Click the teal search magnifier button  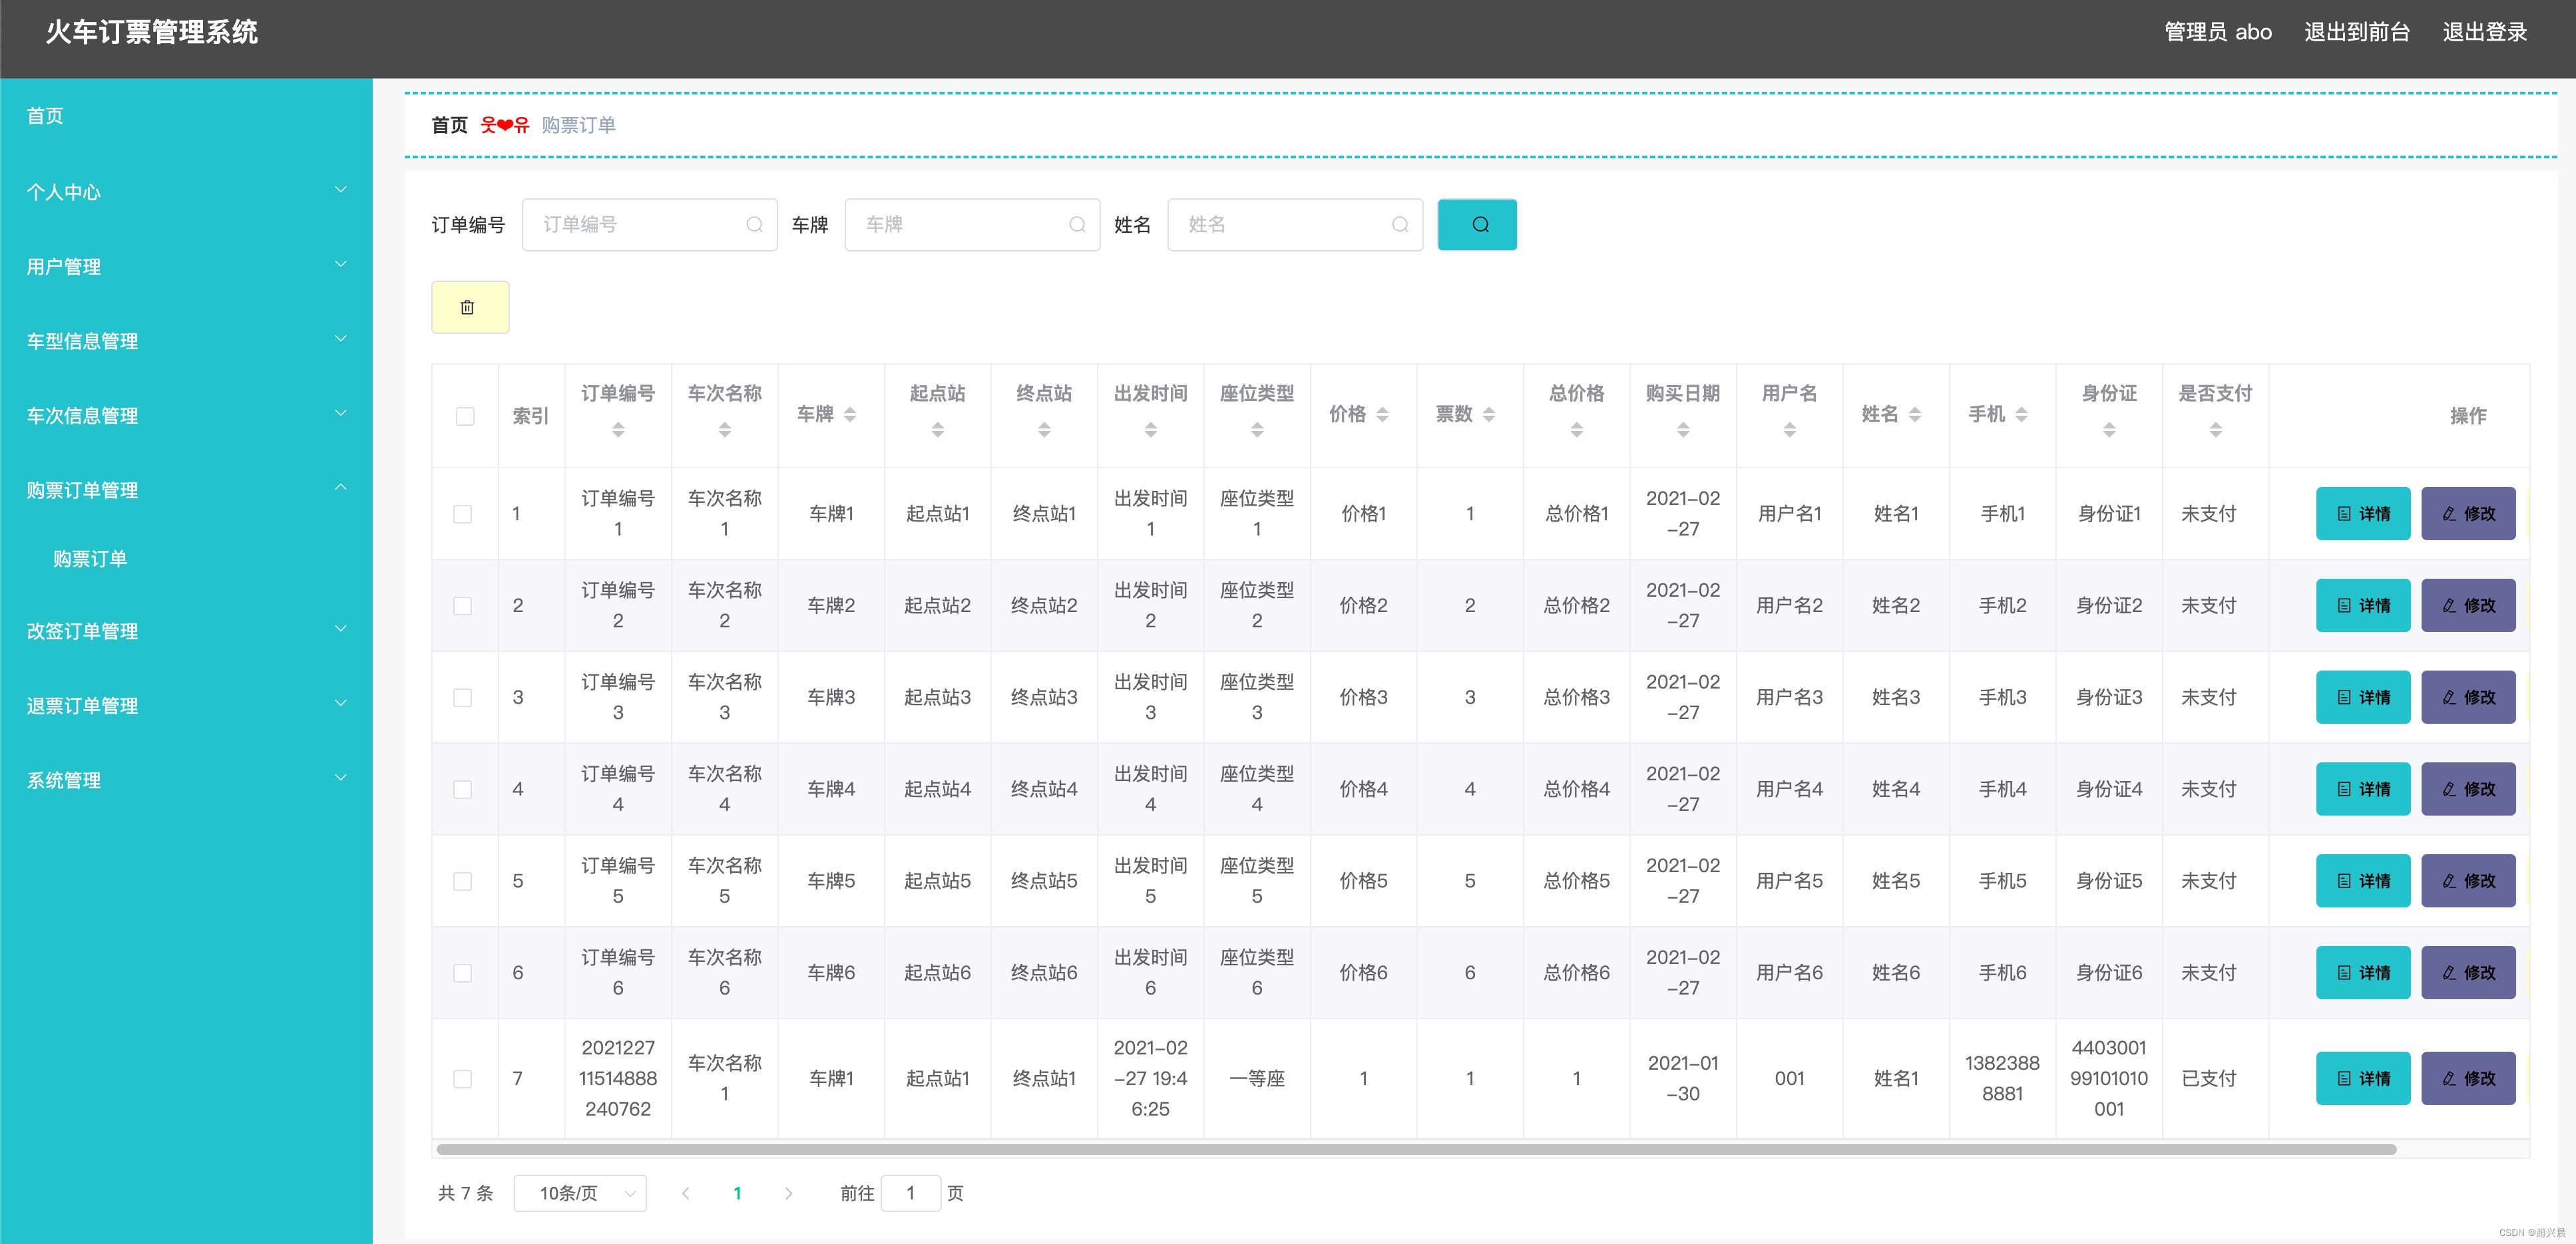coord(1477,225)
